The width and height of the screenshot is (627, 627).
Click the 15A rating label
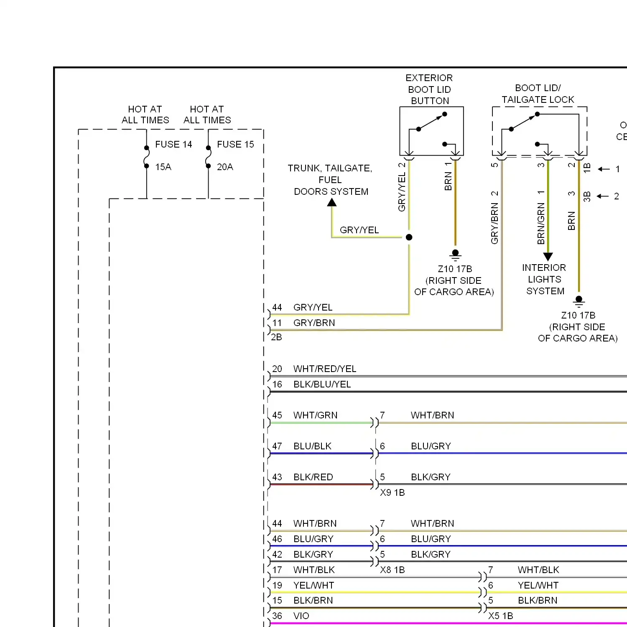[x=163, y=167]
